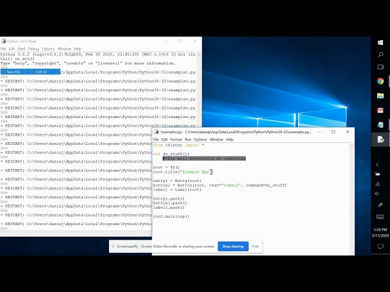Open the Windows Start menu
Viewport: 390px width, 292px height.
click(380, 43)
